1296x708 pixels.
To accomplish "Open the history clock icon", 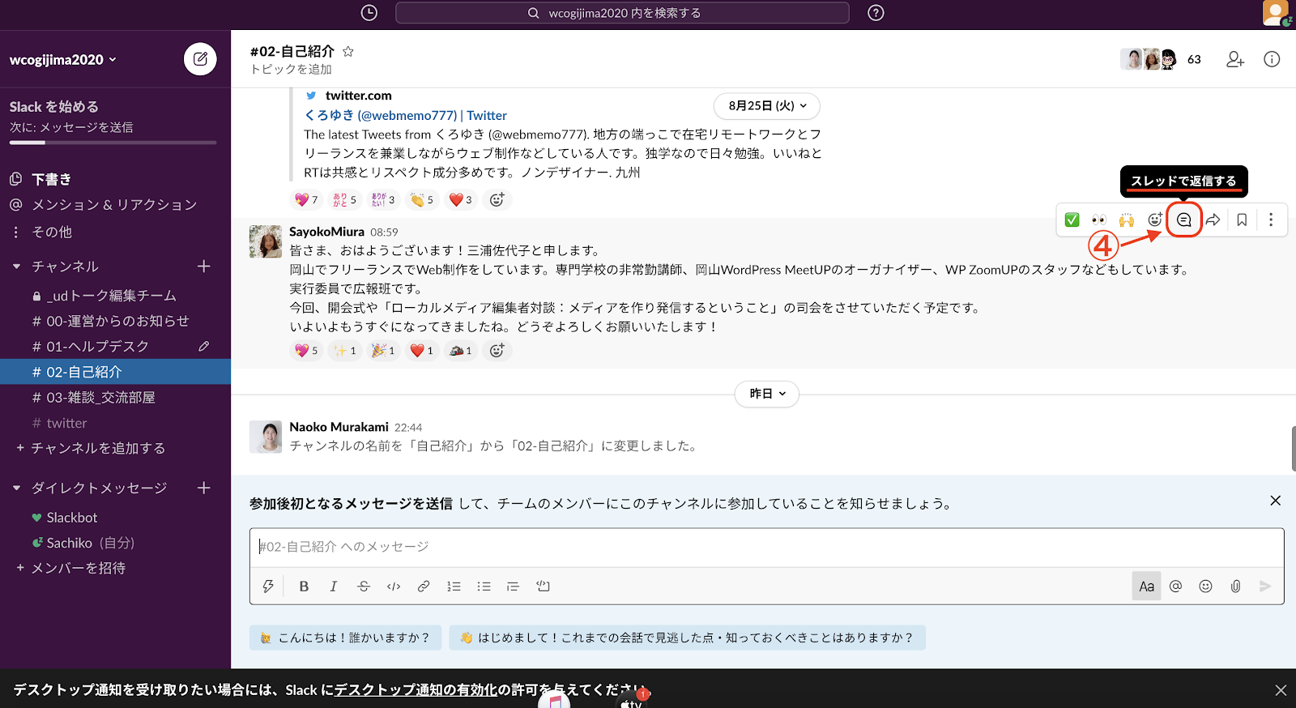I will [369, 13].
